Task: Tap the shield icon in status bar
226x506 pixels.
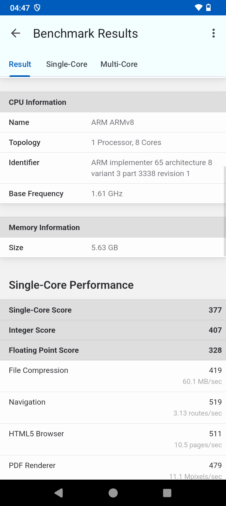Action: click(37, 8)
